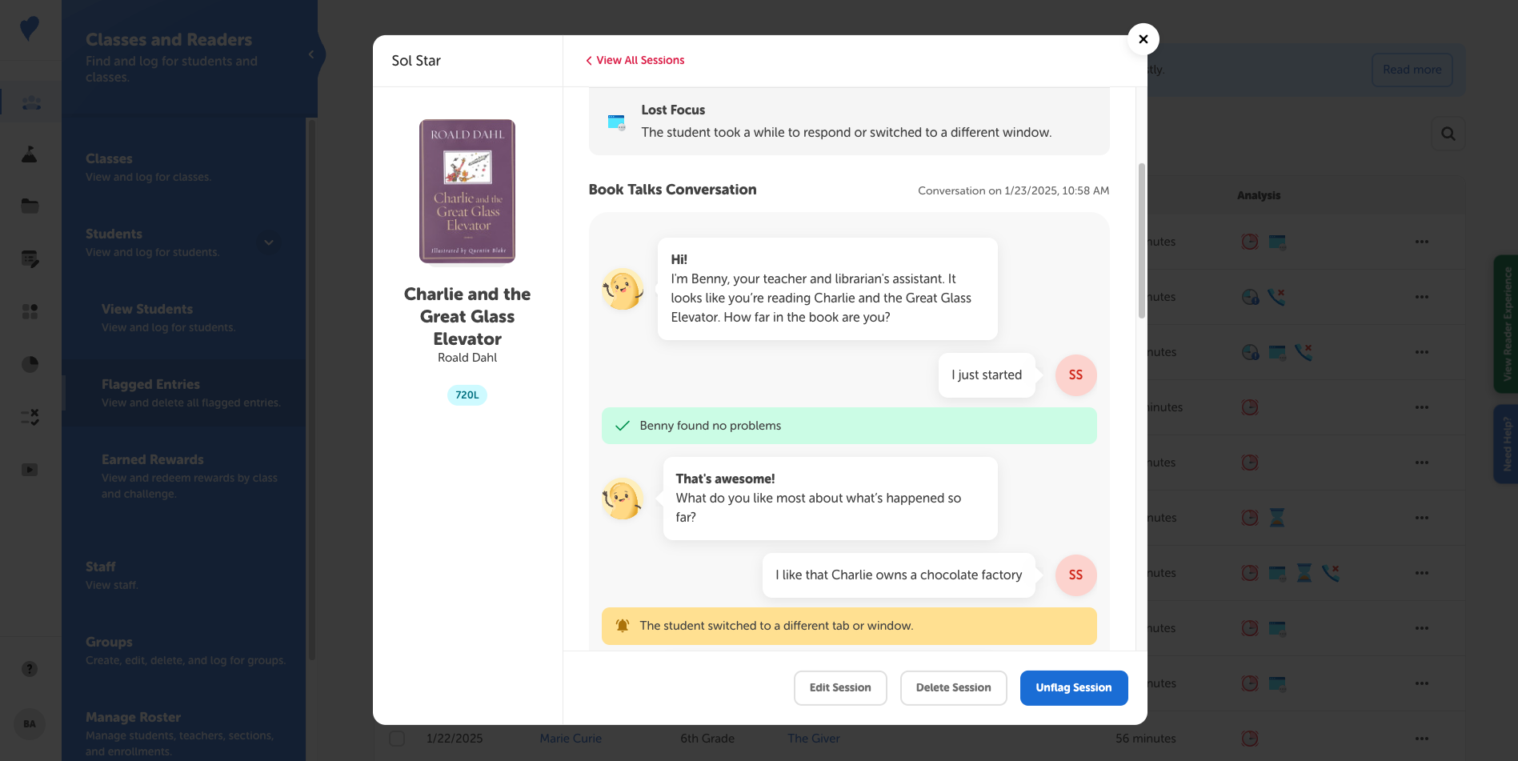Select the checkbox on the 1/22/2025 row
Image resolution: width=1518 pixels, height=761 pixels.
coord(397,739)
